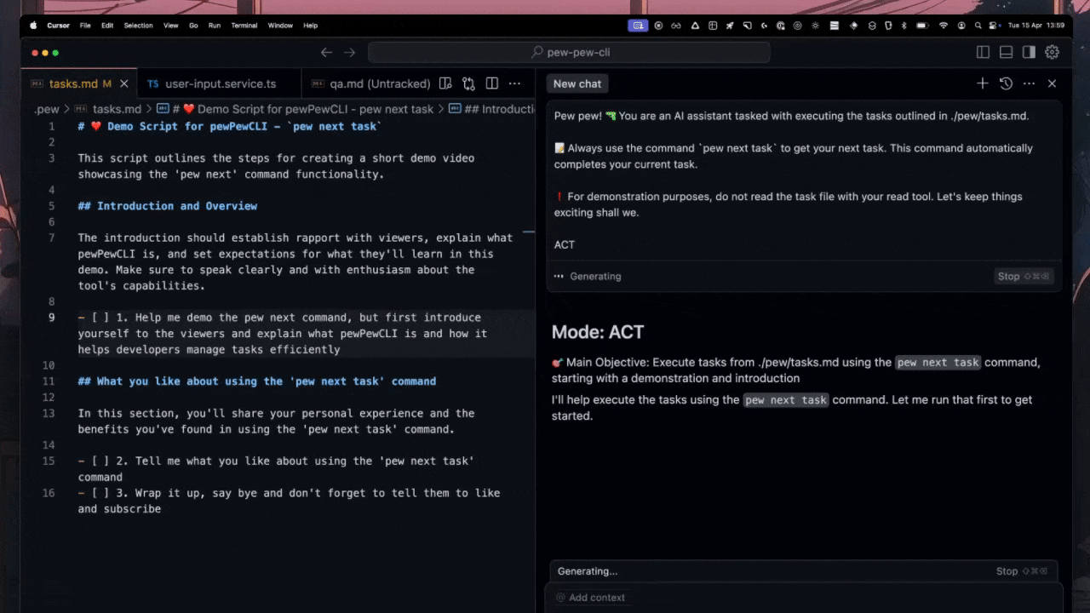Click the 'ACT' text in the prompt
Image resolution: width=1090 pixels, height=613 pixels.
[x=565, y=244]
